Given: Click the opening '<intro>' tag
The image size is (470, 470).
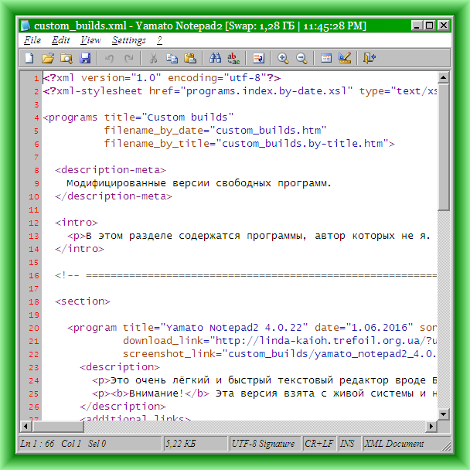Looking at the screenshot, I should click(77, 223).
